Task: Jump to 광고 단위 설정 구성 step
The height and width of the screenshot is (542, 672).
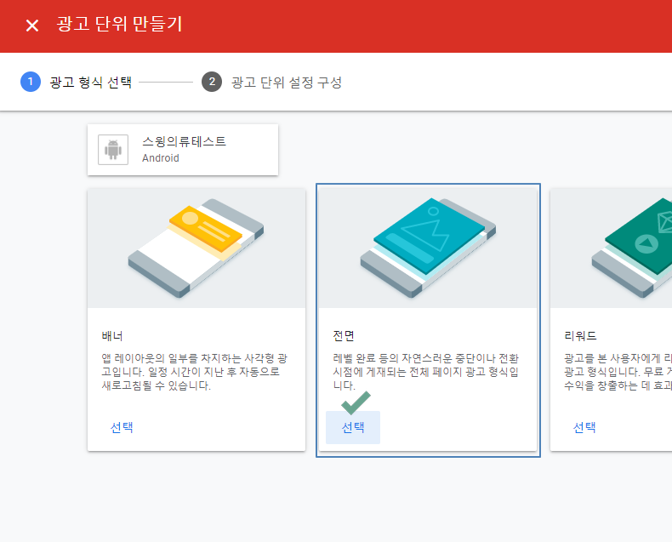Action: point(287,83)
